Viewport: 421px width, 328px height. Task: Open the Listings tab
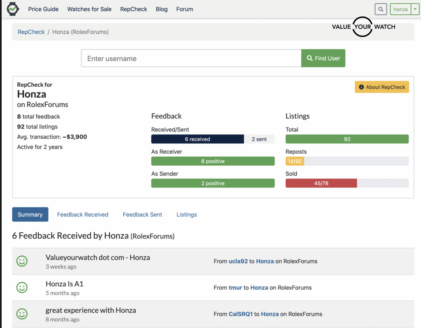(x=187, y=215)
